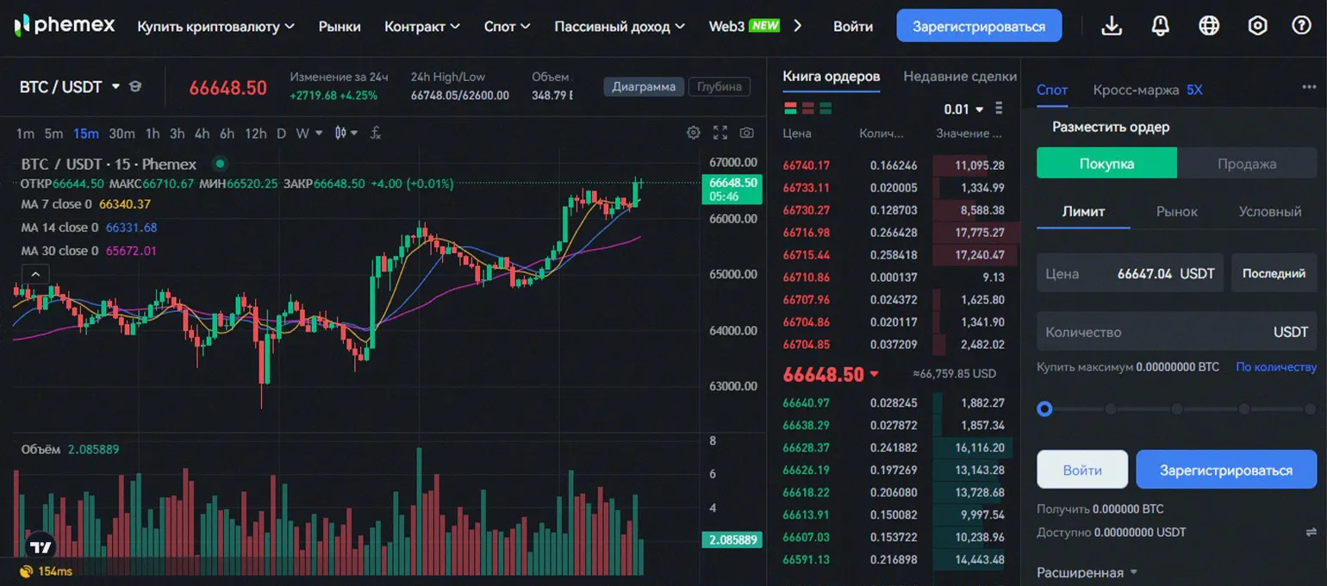Take a chart snapshot with camera icon
This screenshot has height=586, width=1327.
pyautogui.click(x=746, y=133)
